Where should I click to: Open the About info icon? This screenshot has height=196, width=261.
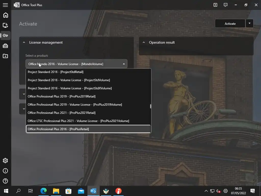5,171
